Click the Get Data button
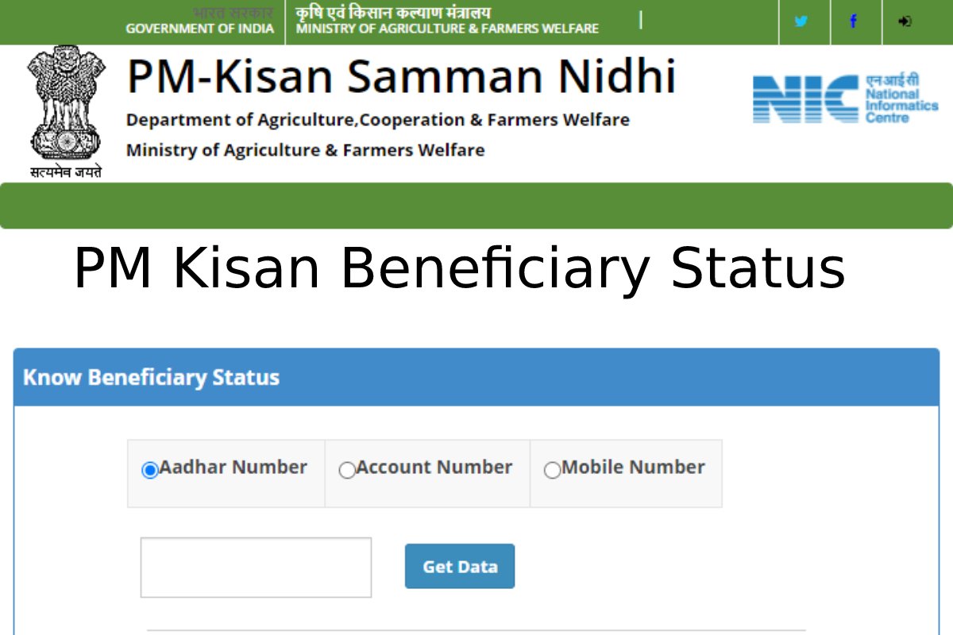The height and width of the screenshot is (635, 953). point(460,566)
